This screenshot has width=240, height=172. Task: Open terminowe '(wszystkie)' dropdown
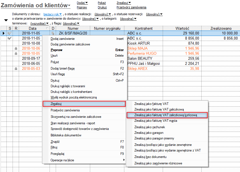pos(39,24)
